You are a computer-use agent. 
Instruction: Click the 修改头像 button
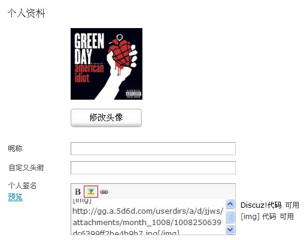[x=106, y=118]
